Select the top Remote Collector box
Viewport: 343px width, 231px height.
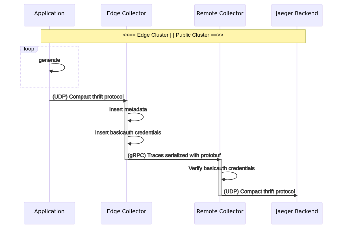coord(220,15)
